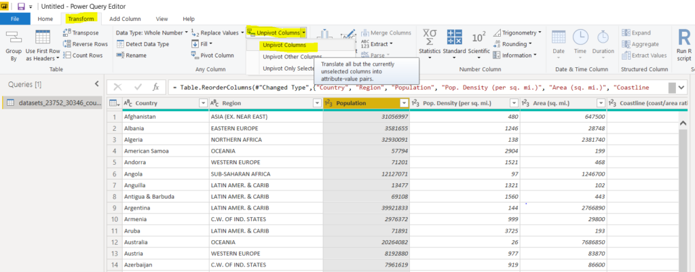Screen dimensions: 695x272
Task: Switch to the Home tab
Action: pos(45,18)
